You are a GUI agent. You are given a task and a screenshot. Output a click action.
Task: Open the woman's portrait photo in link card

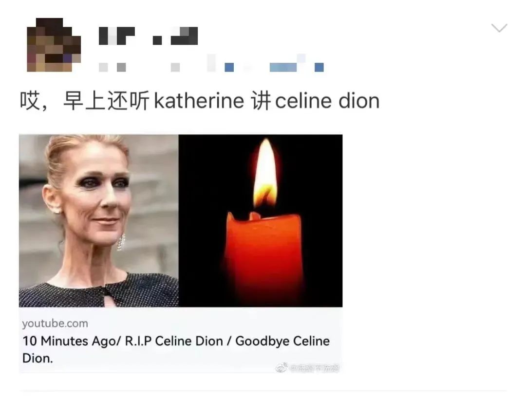[98, 221]
